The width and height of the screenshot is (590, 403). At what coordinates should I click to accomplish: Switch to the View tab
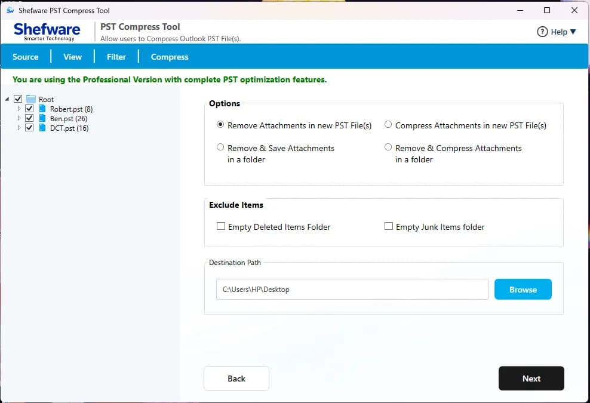[x=72, y=57]
